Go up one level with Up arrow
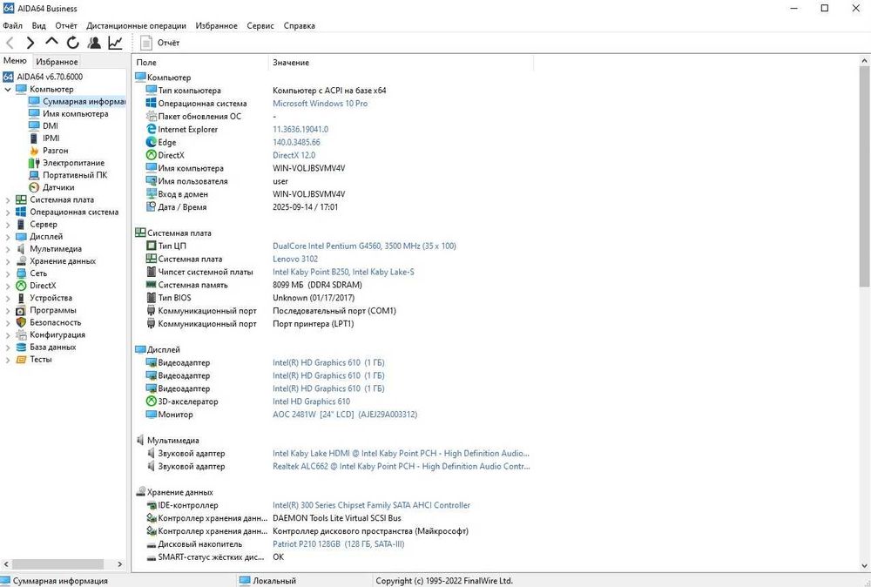This screenshot has height=587, width=871. pos(51,42)
